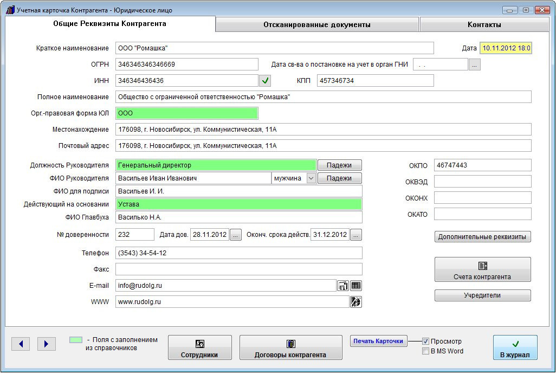Click the E-mail input field
556x374 pixels.
(226, 286)
